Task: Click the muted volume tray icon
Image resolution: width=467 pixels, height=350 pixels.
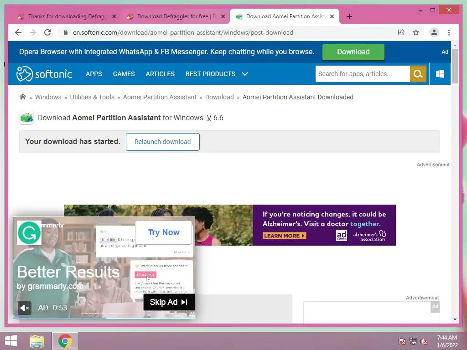Action: tap(424, 341)
